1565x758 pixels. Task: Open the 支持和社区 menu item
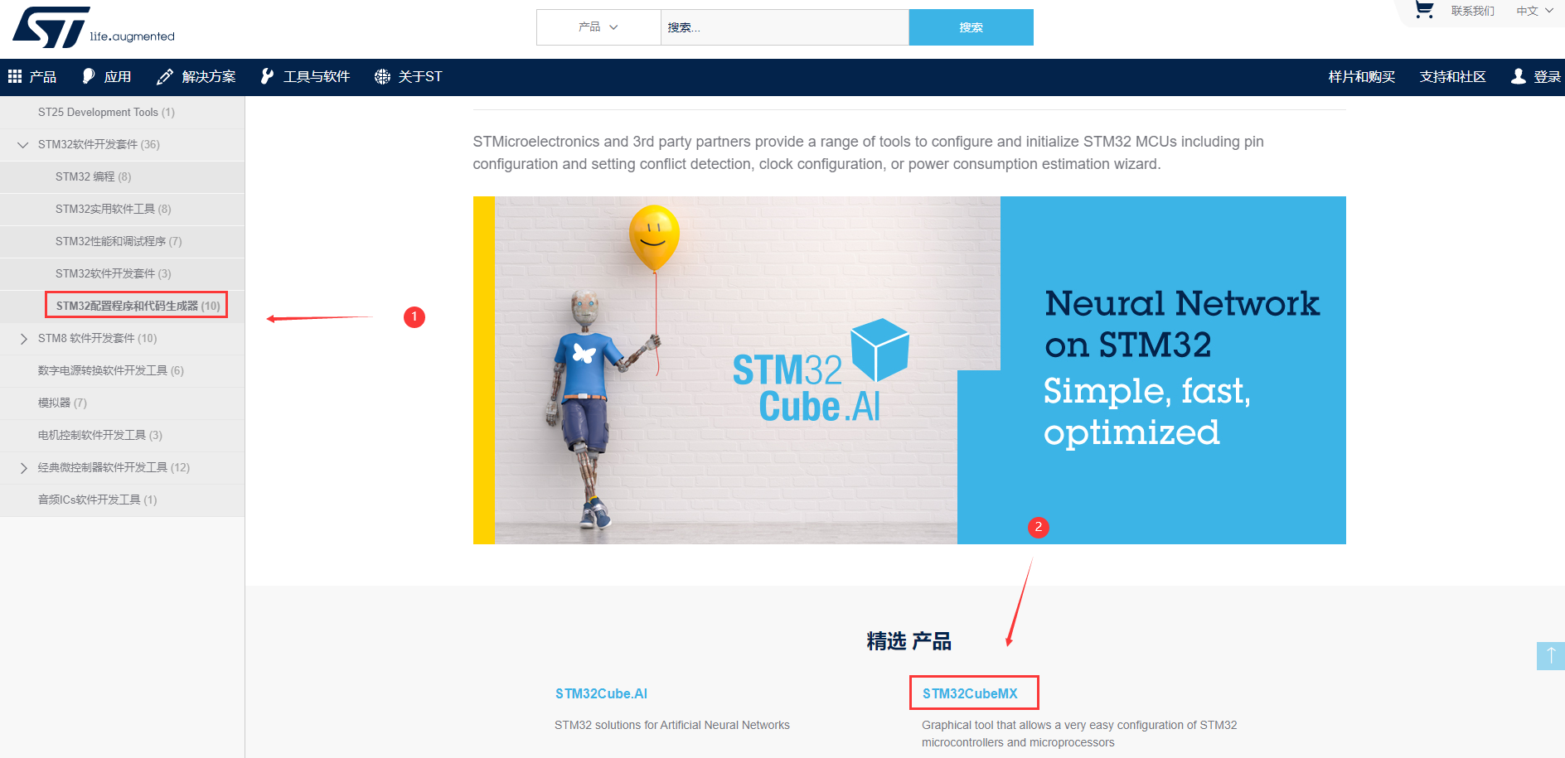(1452, 76)
